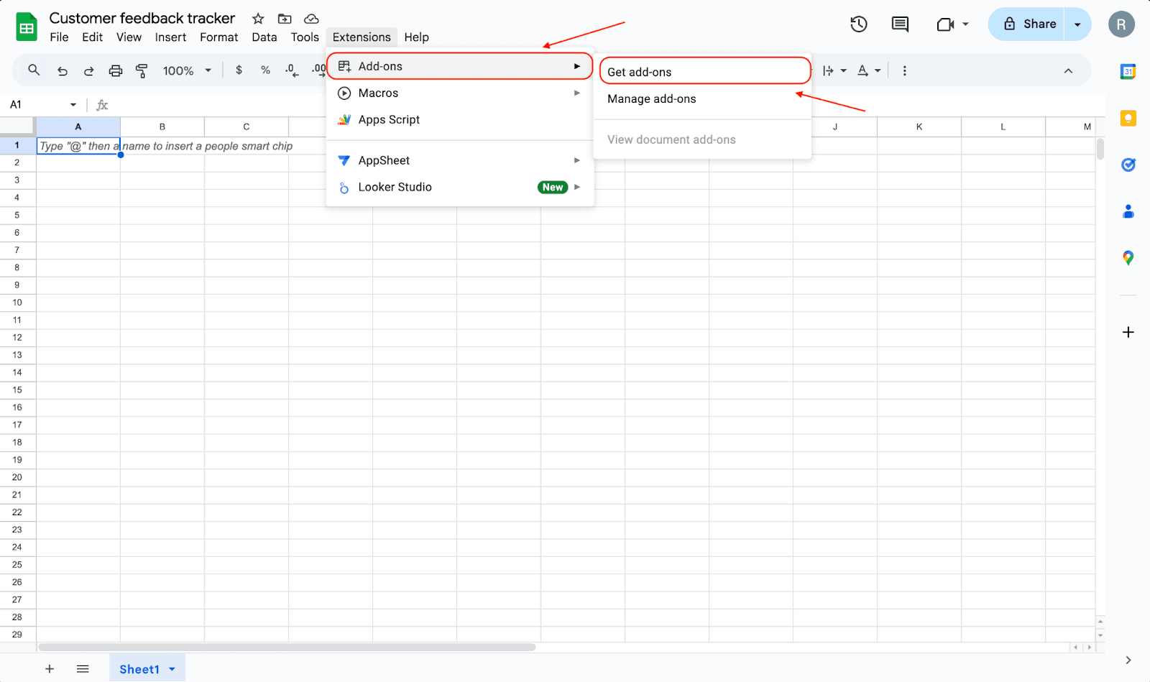Add a new sheet with plus button
1150x682 pixels.
coord(50,669)
